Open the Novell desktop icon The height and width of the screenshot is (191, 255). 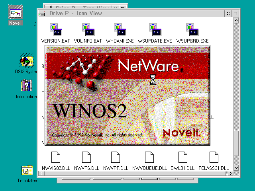(16, 12)
